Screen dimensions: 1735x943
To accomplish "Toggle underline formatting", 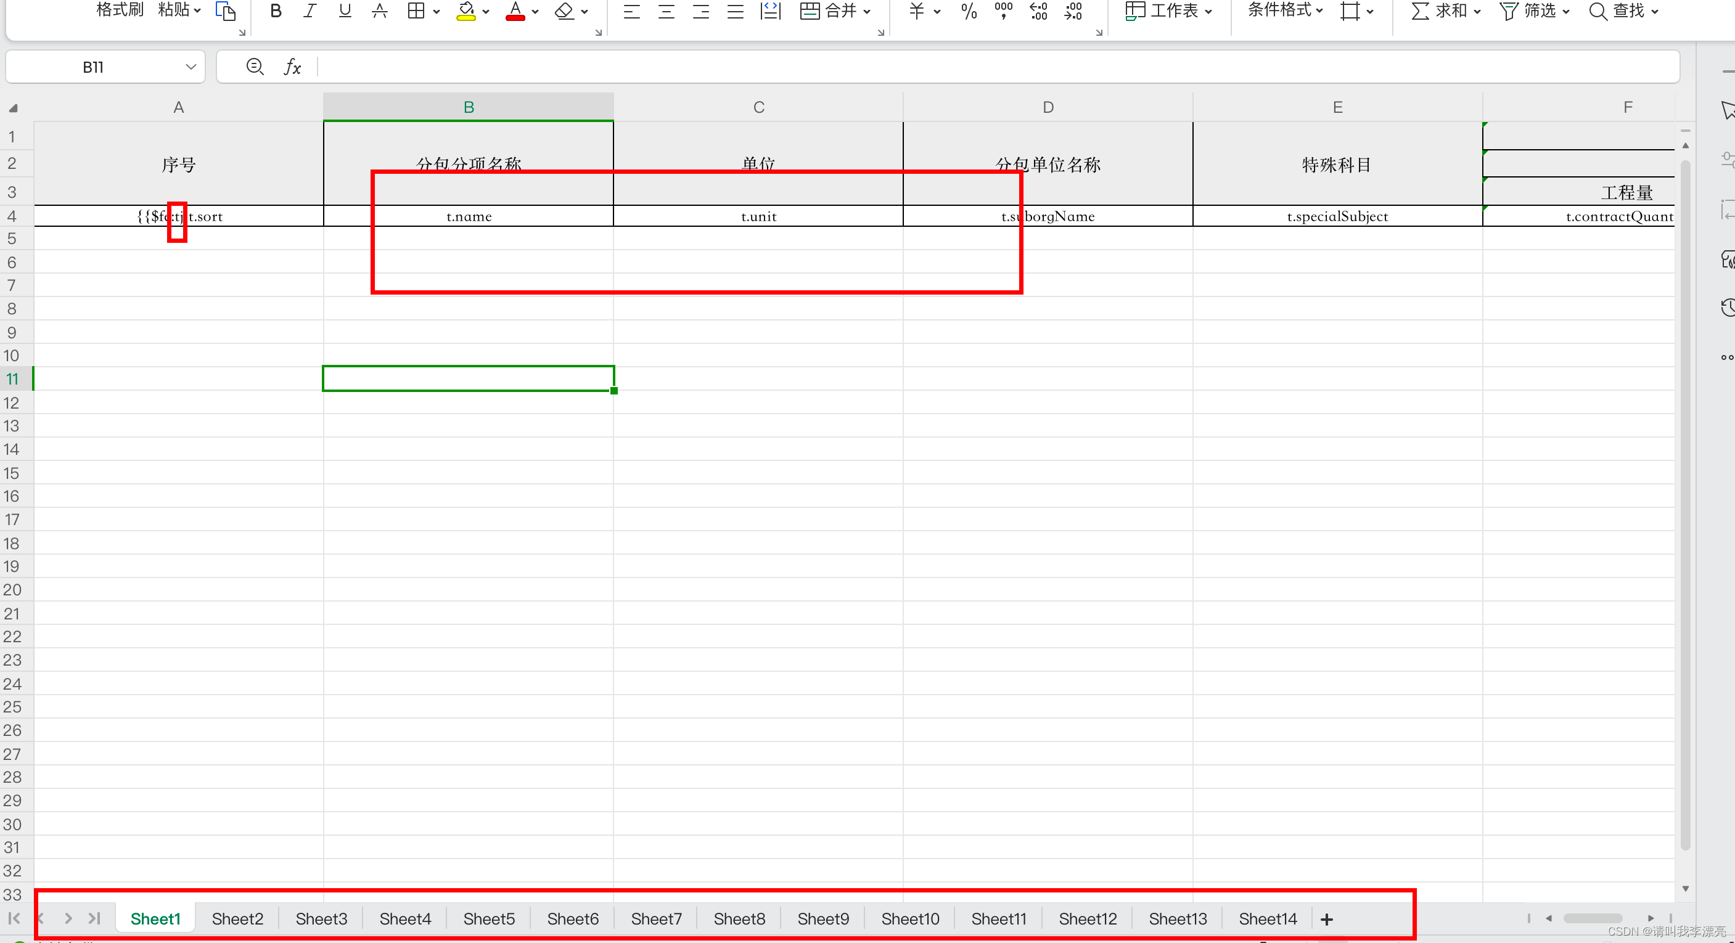I will tap(345, 10).
